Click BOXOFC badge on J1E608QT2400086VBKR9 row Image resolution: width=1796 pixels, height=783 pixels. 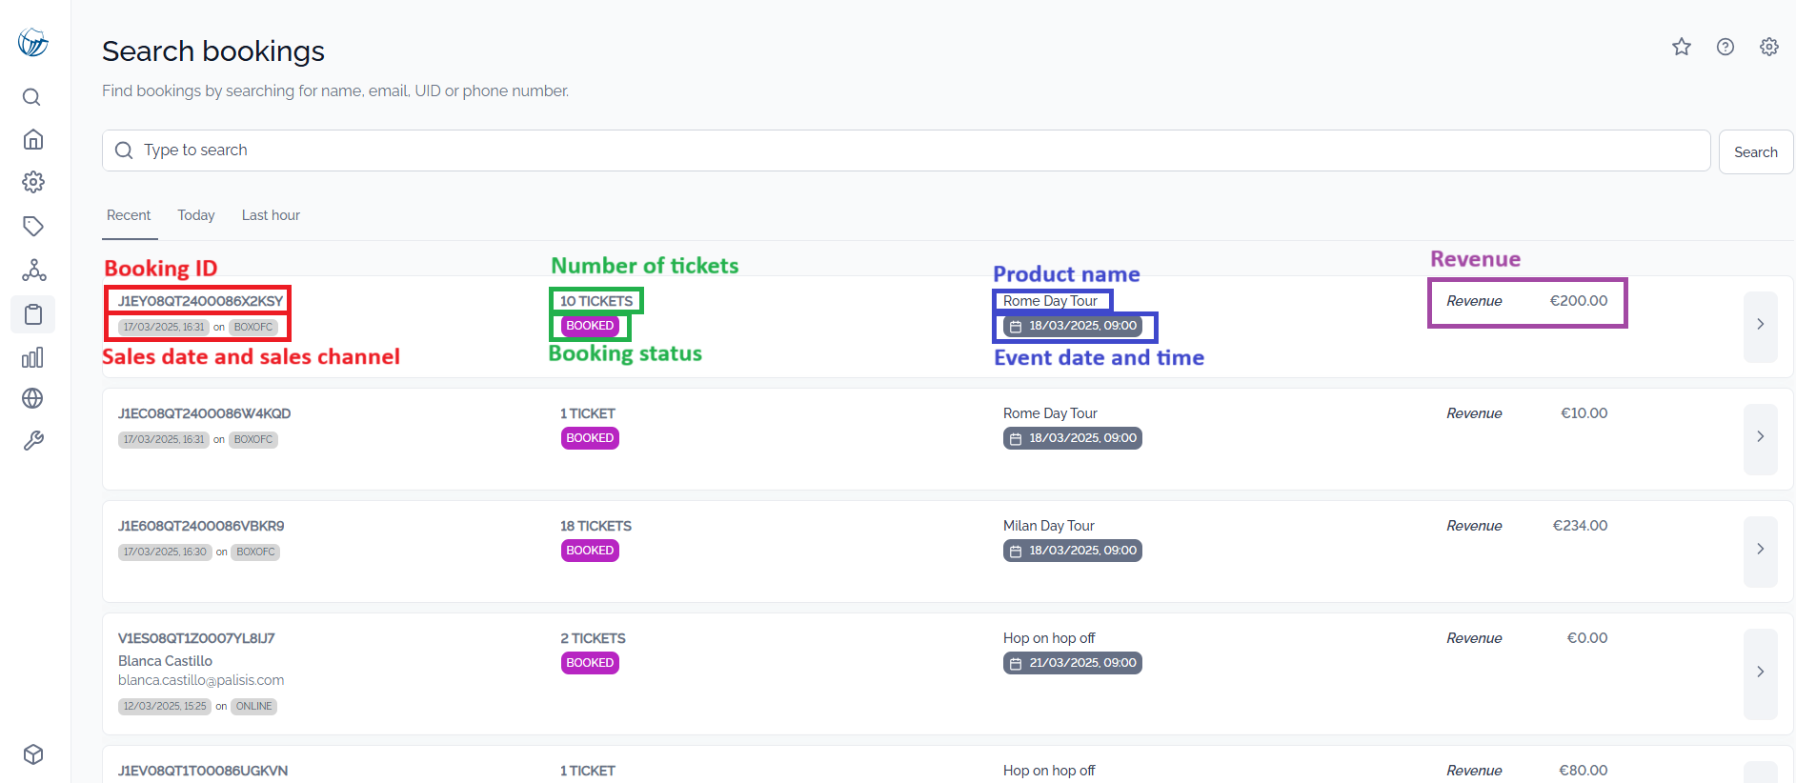(x=255, y=552)
